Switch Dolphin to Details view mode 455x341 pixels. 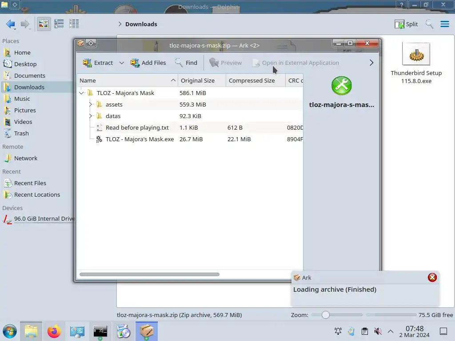(x=74, y=24)
